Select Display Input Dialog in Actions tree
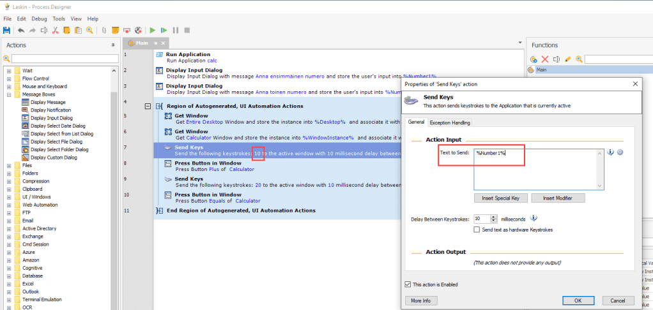 pyautogui.click(x=51, y=118)
